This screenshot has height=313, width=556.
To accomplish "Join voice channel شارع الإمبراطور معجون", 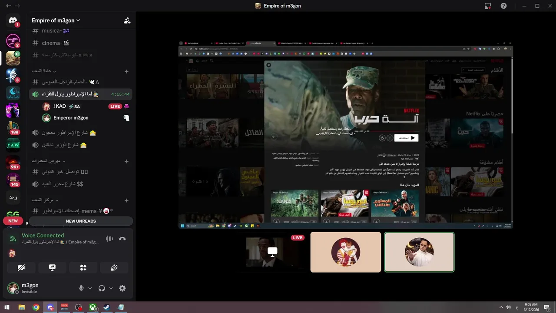I will coord(81,133).
